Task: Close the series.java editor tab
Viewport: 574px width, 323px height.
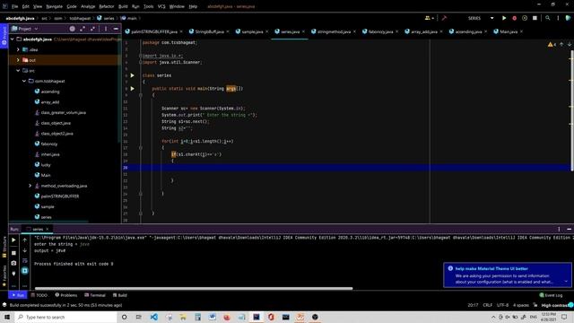Action: click(303, 32)
